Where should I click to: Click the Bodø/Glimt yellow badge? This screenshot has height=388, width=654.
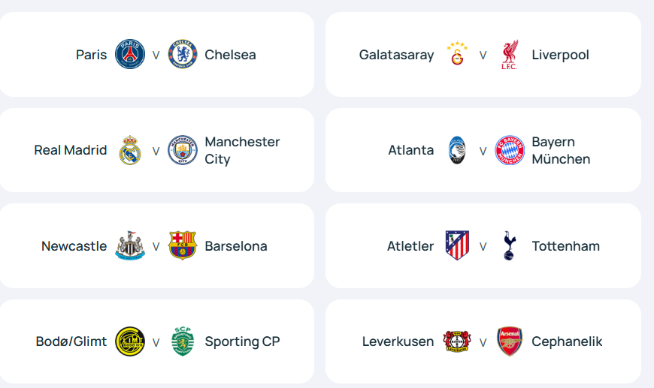130,341
